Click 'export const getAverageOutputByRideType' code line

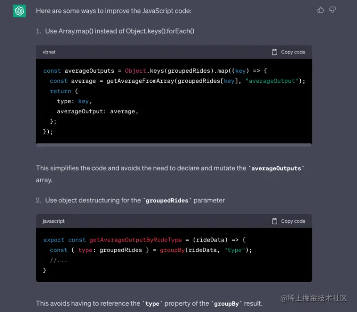pyautogui.click(x=145, y=240)
